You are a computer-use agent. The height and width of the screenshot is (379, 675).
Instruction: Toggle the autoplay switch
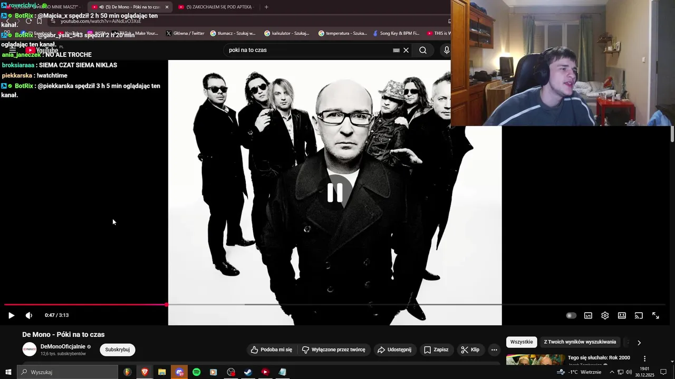(x=571, y=315)
